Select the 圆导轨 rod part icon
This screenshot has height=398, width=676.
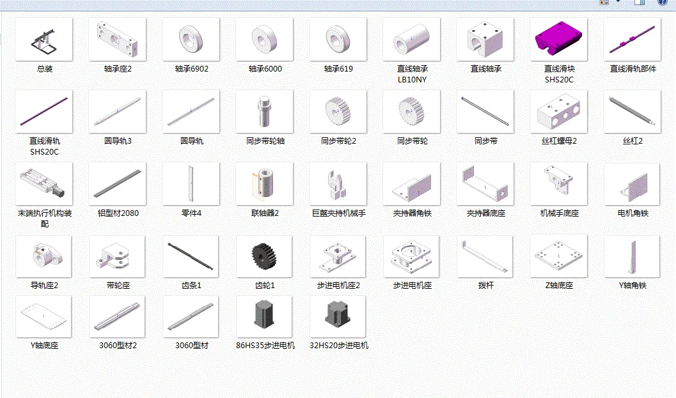(x=191, y=112)
